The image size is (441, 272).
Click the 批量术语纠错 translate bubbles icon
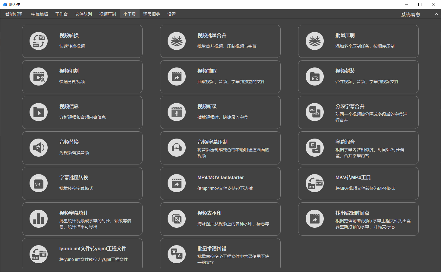[177, 254]
